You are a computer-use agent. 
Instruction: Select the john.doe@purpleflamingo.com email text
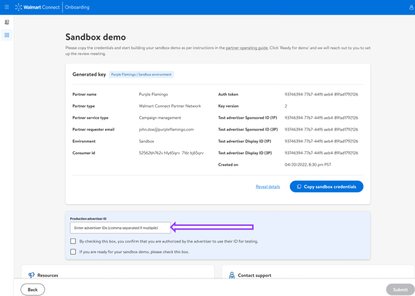click(166, 130)
